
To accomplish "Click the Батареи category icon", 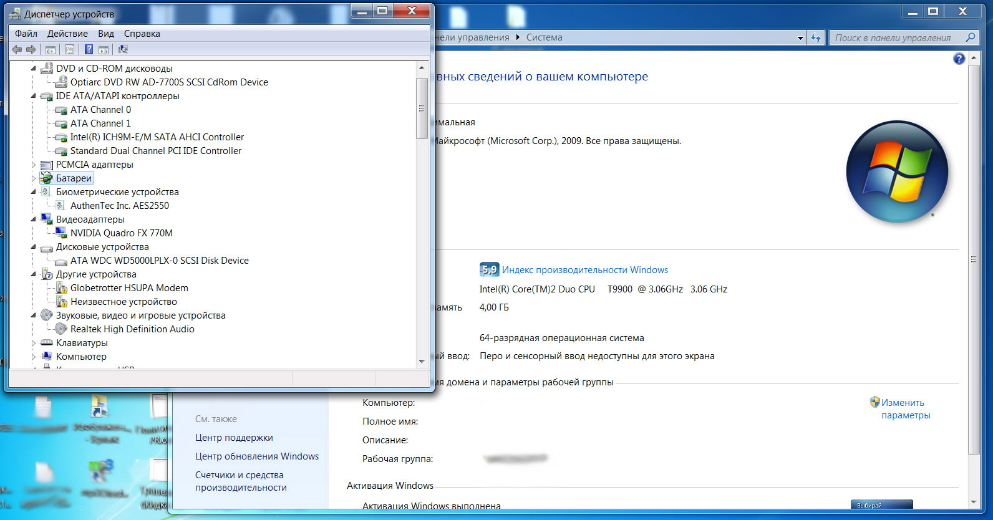I will 47,178.
